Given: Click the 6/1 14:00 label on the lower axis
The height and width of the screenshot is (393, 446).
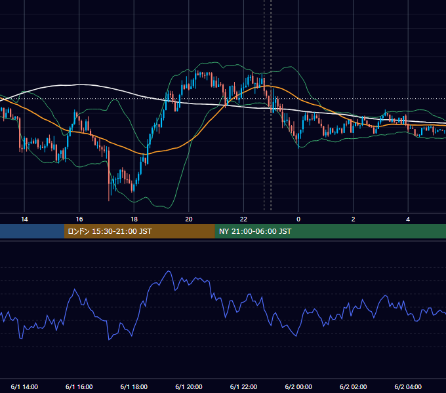Looking at the screenshot, I should coord(24,386).
